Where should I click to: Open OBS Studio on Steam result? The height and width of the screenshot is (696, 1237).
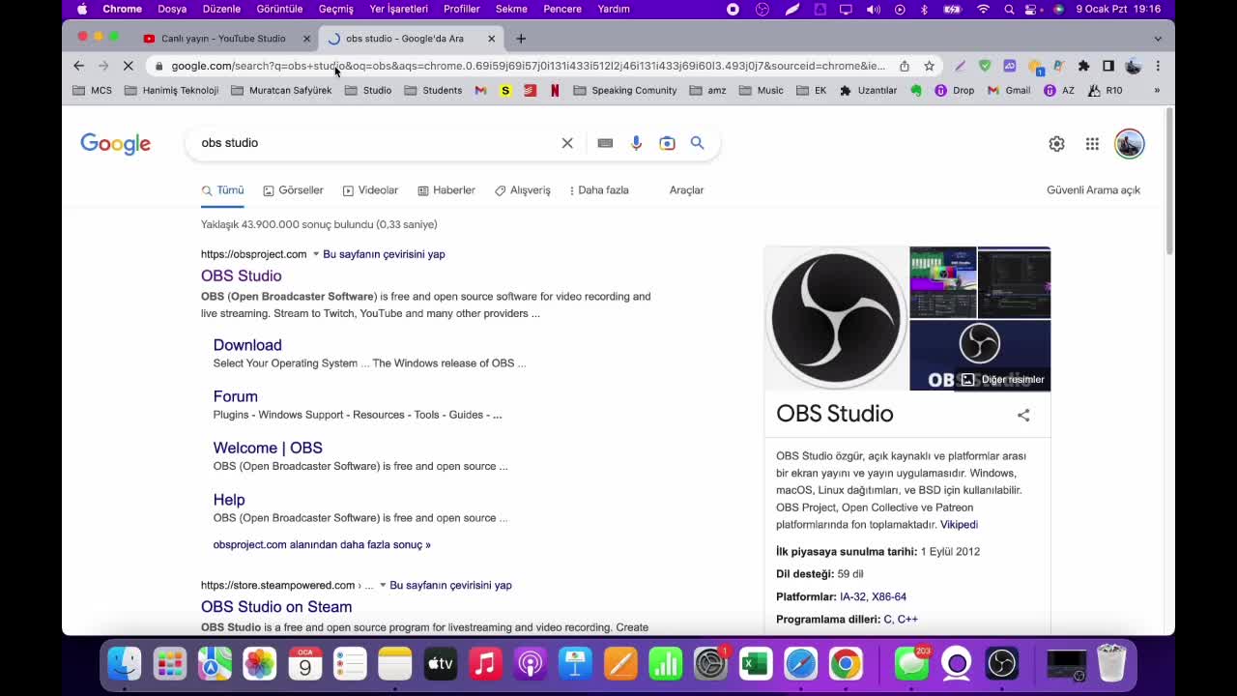point(276,607)
